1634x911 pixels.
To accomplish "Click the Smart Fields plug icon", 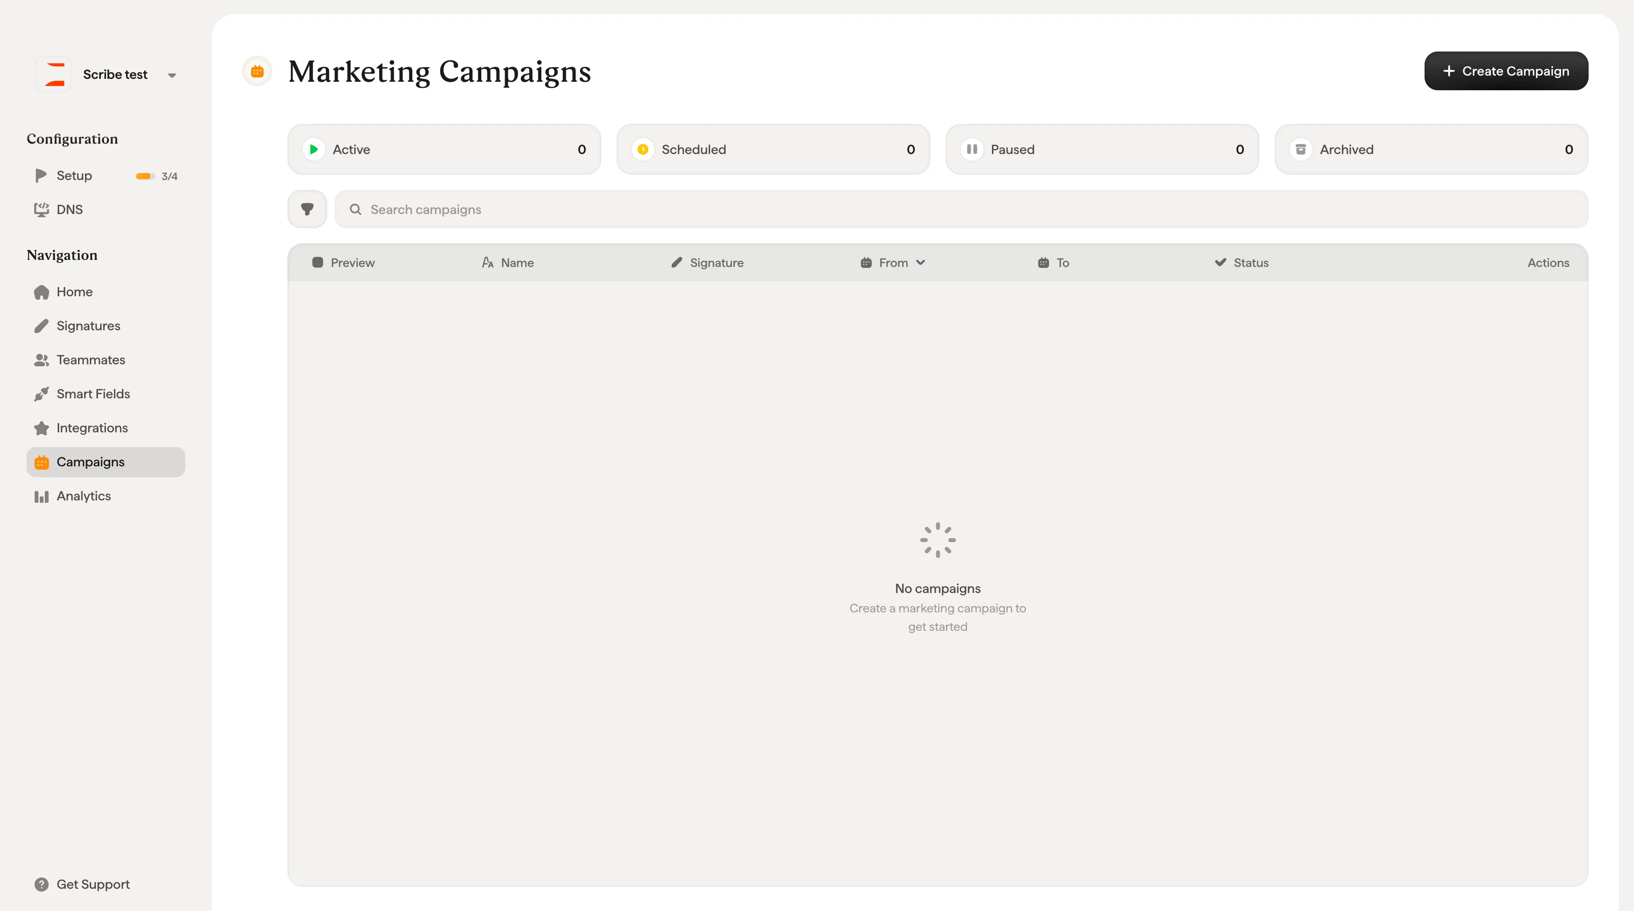I will pyautogui.click(x=41, y=395).
